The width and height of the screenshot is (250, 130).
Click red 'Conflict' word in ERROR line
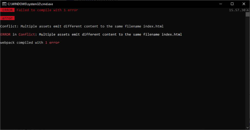(27, 34)
